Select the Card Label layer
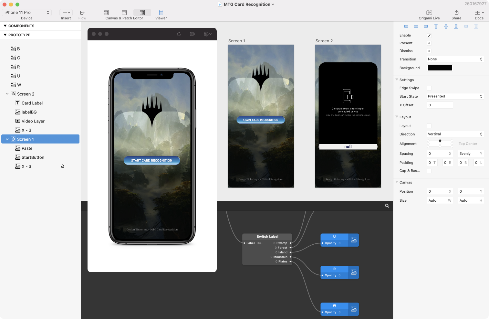 tap(40, 103)
